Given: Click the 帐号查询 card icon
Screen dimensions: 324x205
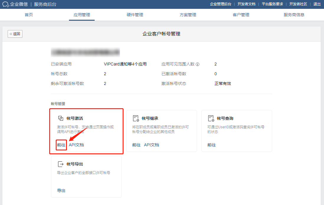Looking at the screenshot, I should coord(211,118).
